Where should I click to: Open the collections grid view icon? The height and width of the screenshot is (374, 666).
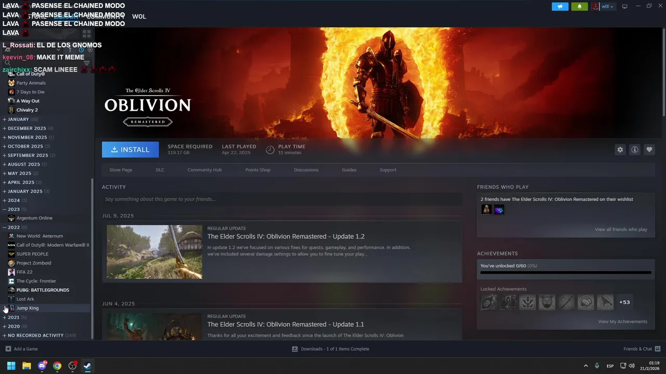[x=86, y=34]
